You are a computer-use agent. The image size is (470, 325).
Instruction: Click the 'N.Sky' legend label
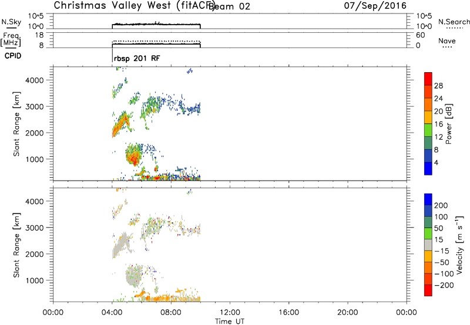(x=11, y=22)
